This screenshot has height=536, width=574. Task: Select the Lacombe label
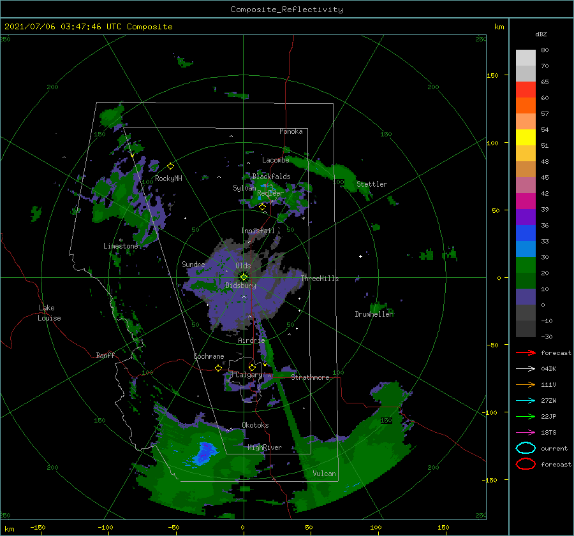tap(276, 160)
